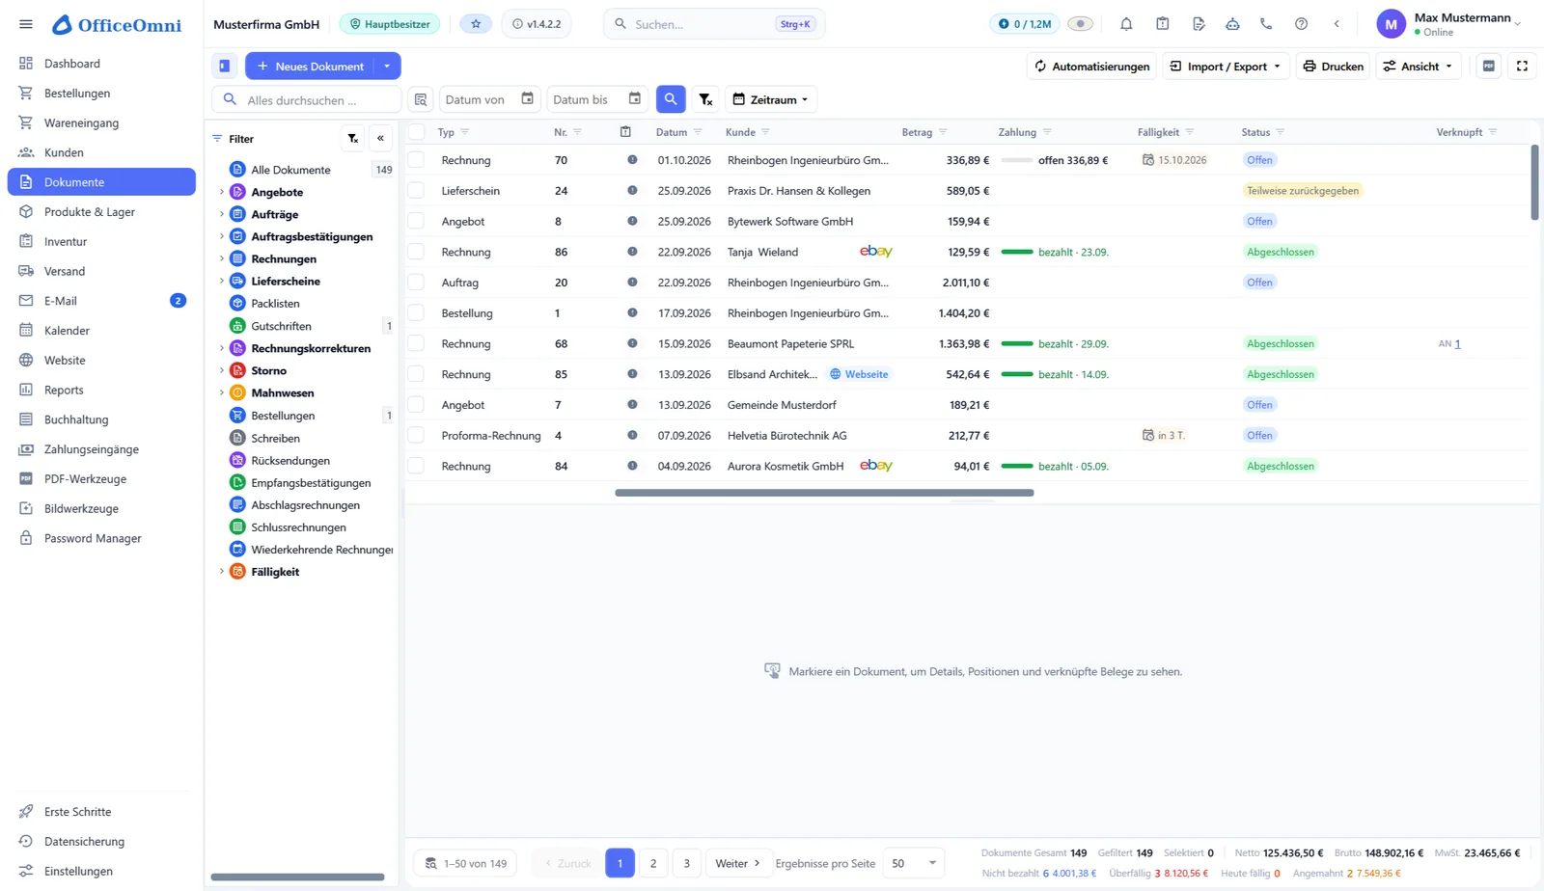Tick checkbox of Proforma-Rechnung 4 row
The image size is (1544, 891).
[x=416, y=435]
